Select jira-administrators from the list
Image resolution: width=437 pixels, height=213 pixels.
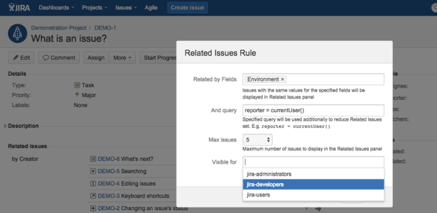pos(313,174)
